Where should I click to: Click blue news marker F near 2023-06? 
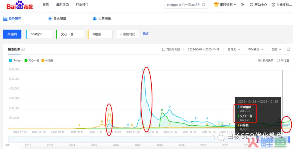pyautogui.click(x=207, y=118)
